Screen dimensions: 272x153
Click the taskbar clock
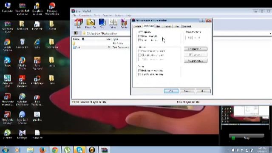click(x=263, y=150)
